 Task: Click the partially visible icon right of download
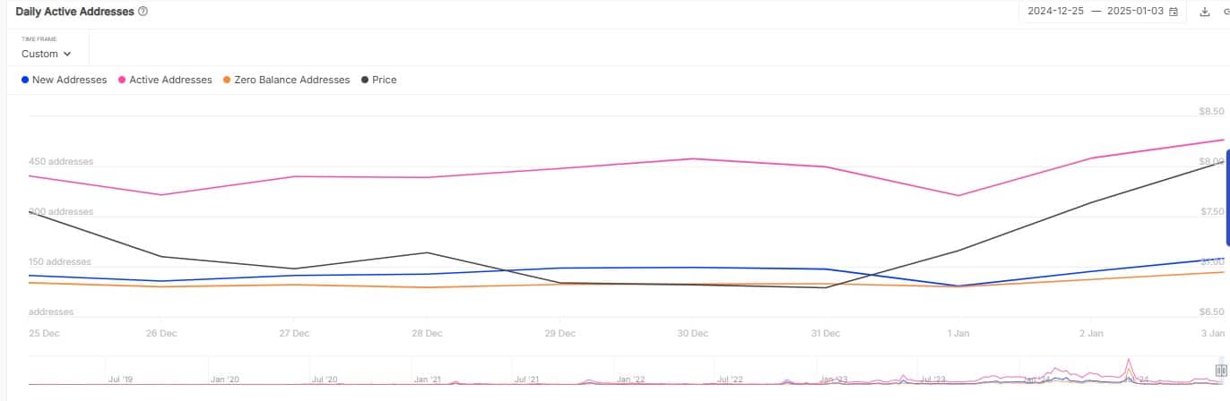[x=1226, y=12]
